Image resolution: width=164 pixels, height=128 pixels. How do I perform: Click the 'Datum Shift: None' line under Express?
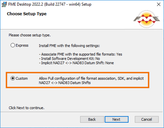point(76,63)
